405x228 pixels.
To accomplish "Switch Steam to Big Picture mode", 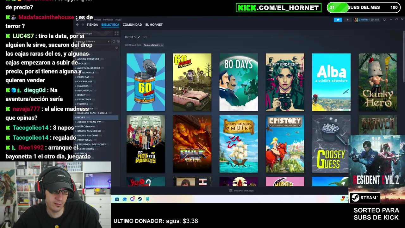I will [384, 20].
